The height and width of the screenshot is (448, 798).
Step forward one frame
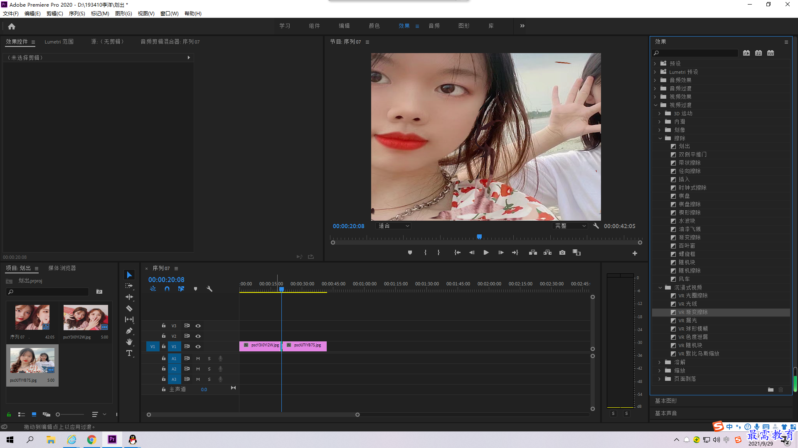point(501,253)
